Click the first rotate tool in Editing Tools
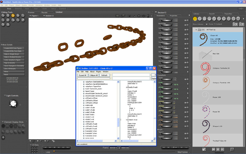Screen dimensions: 246x154 3,15
